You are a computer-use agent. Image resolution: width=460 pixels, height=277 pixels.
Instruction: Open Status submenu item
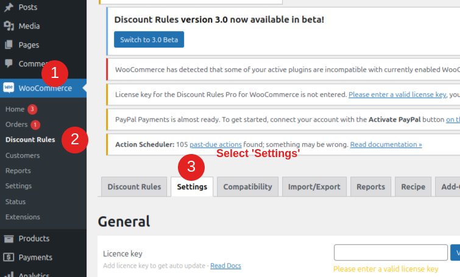click(x=16, y=202)
